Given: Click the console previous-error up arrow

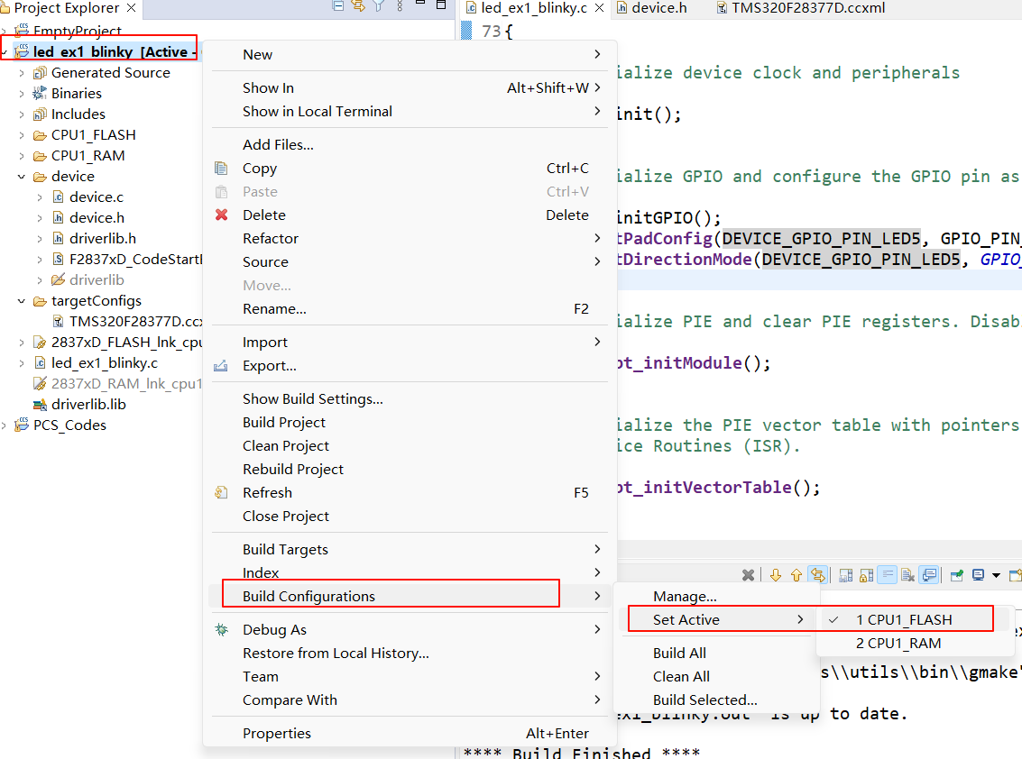Looking at the screenshot, I should (x=796, y=575).
